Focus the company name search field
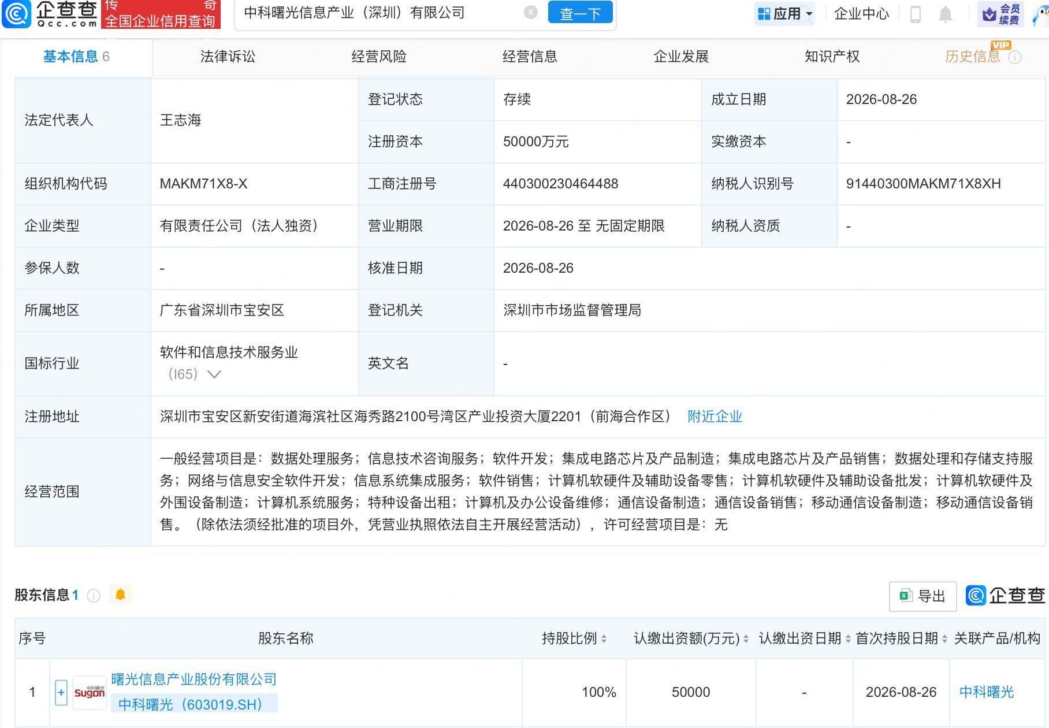Image resolution: width=1049 pixels, height=728 pixels. coord(381,13)
